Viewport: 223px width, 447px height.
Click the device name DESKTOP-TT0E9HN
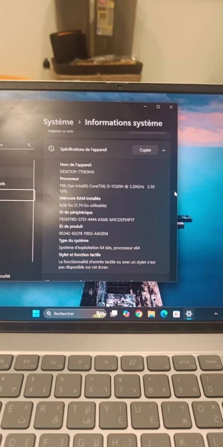click(77, 172)
